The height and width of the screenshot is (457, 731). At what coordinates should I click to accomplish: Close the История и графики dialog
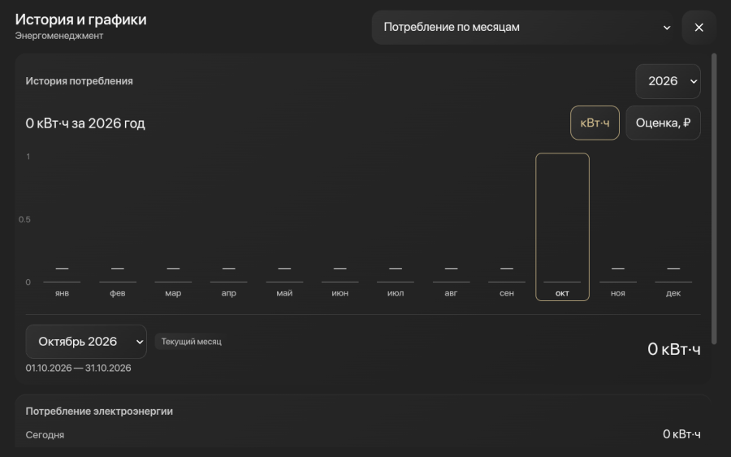(699, 28)
